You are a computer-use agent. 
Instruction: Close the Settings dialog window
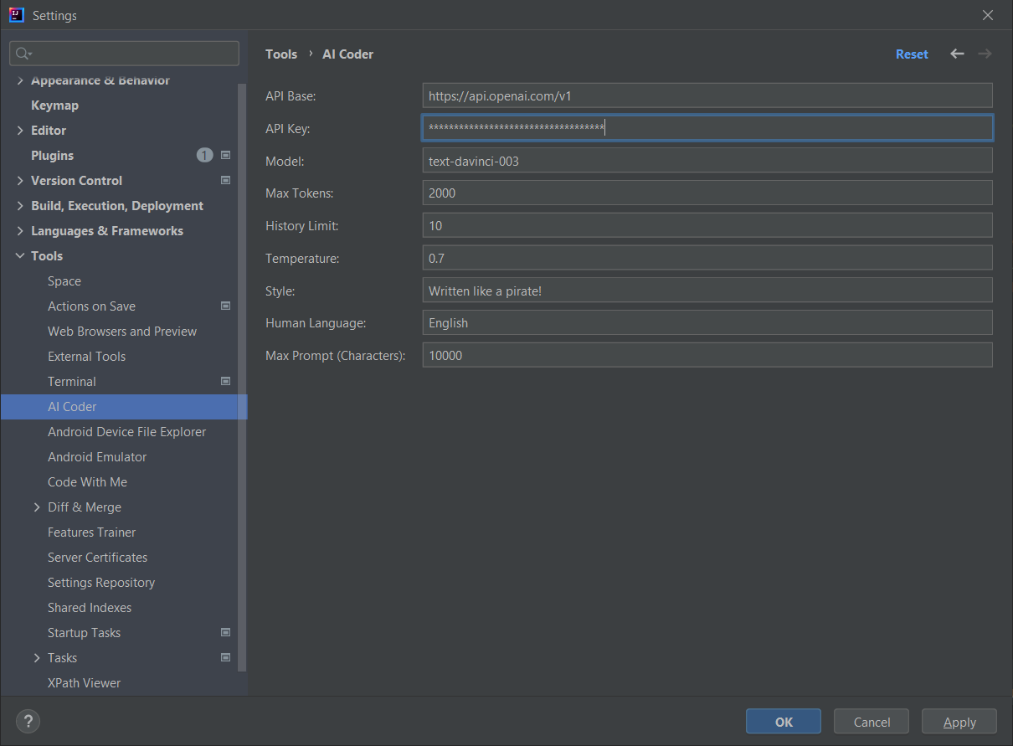click(x=988, y=15)
